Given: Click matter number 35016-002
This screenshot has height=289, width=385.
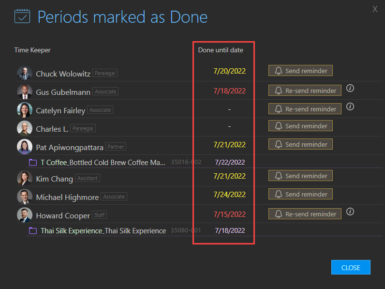Looking at the screenshot, I should tap(186, 162).
